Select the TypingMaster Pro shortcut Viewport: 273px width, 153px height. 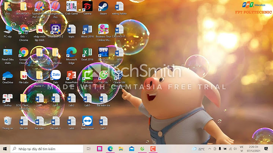55,10
